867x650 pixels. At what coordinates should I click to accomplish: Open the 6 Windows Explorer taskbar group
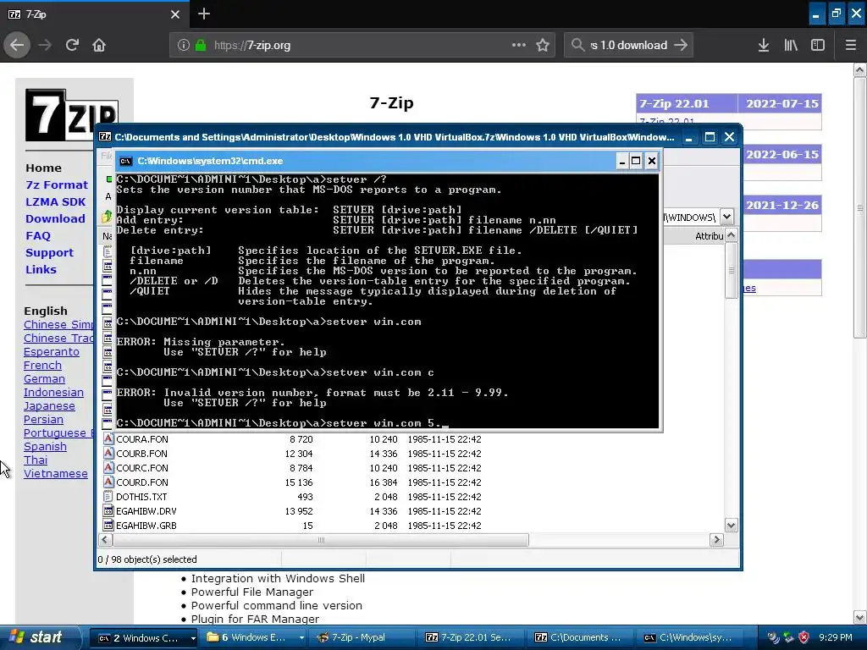pos(252,638)
